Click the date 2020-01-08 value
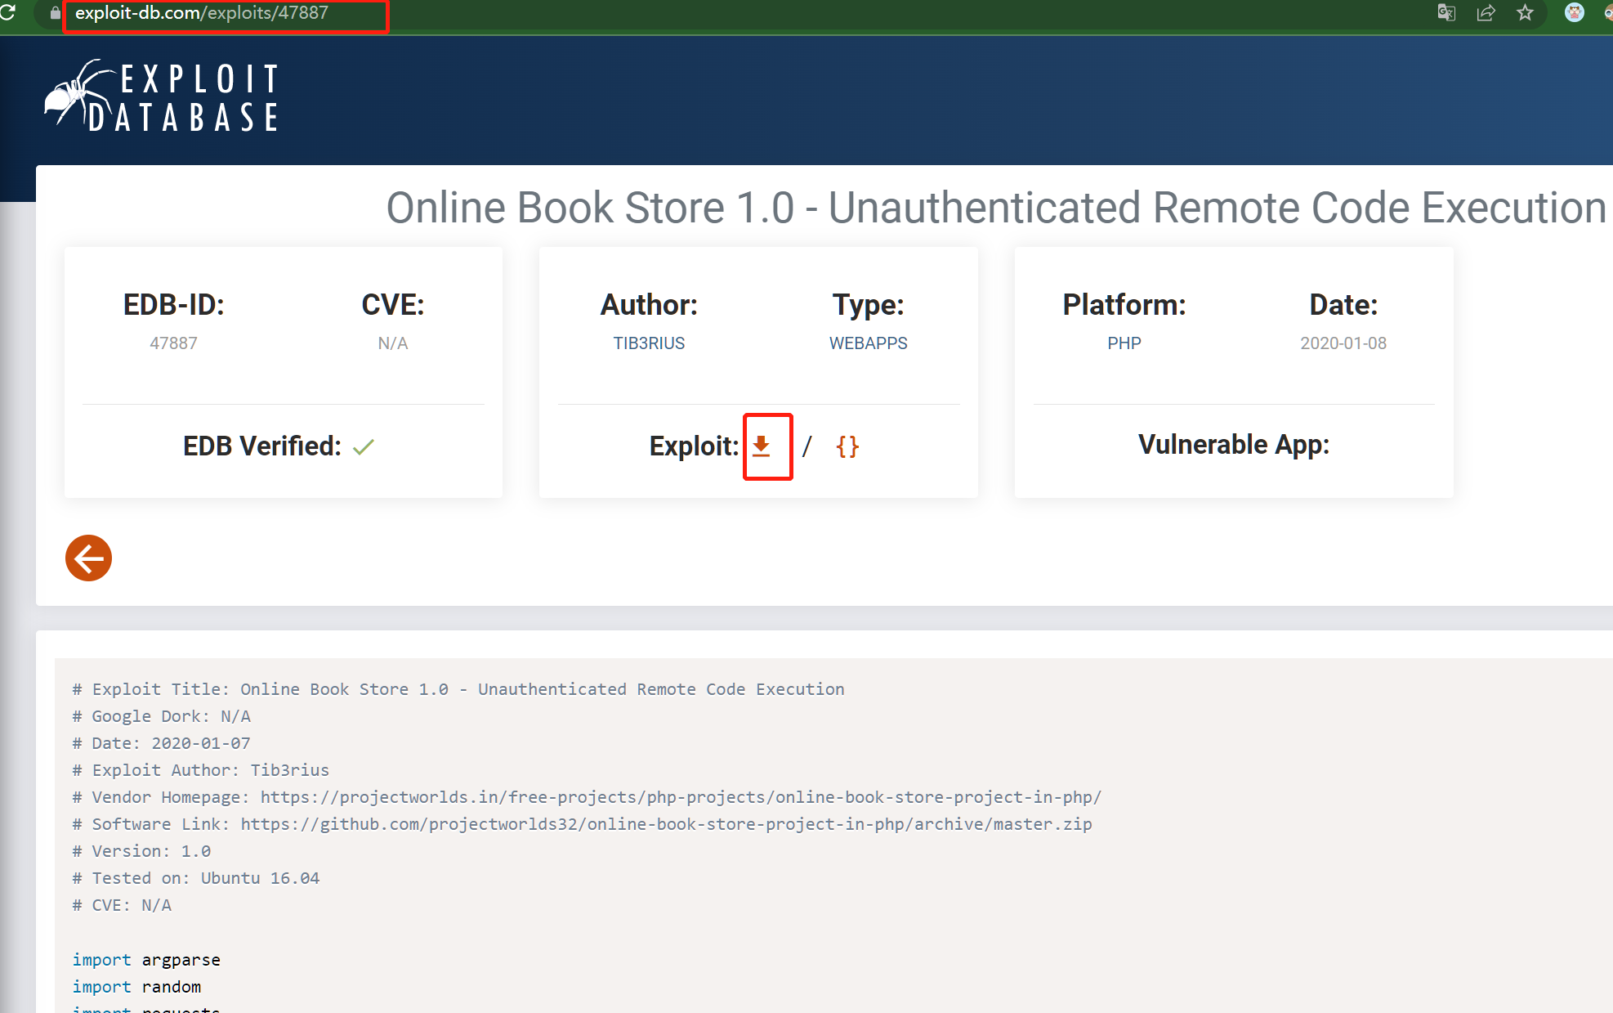This screenshot has width=1613, height=1013. point(1343,343)
